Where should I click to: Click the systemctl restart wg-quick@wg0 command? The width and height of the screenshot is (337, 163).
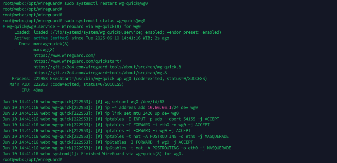click(x=106, y=3)
